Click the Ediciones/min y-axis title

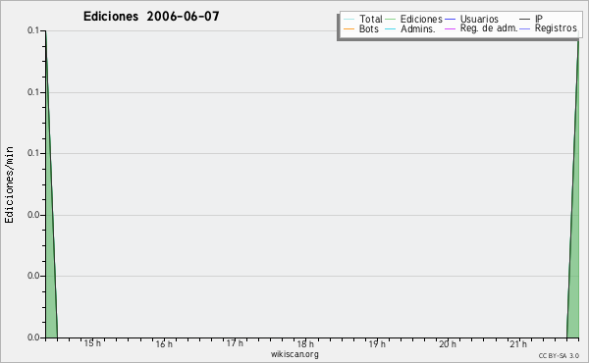click(10, 184)
